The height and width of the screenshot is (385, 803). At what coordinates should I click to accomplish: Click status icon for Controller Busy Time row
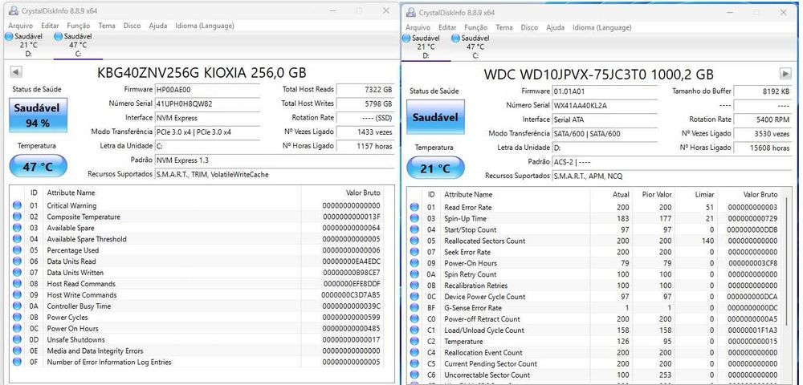[18, 306]
